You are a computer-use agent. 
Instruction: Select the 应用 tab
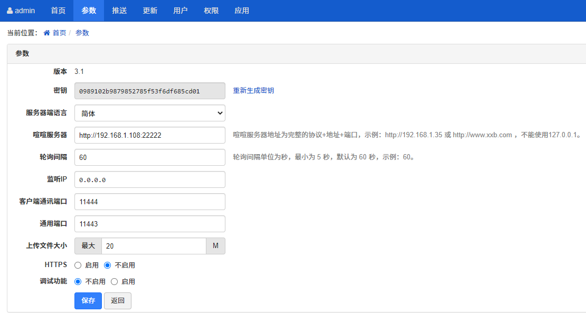coord(242,11)
